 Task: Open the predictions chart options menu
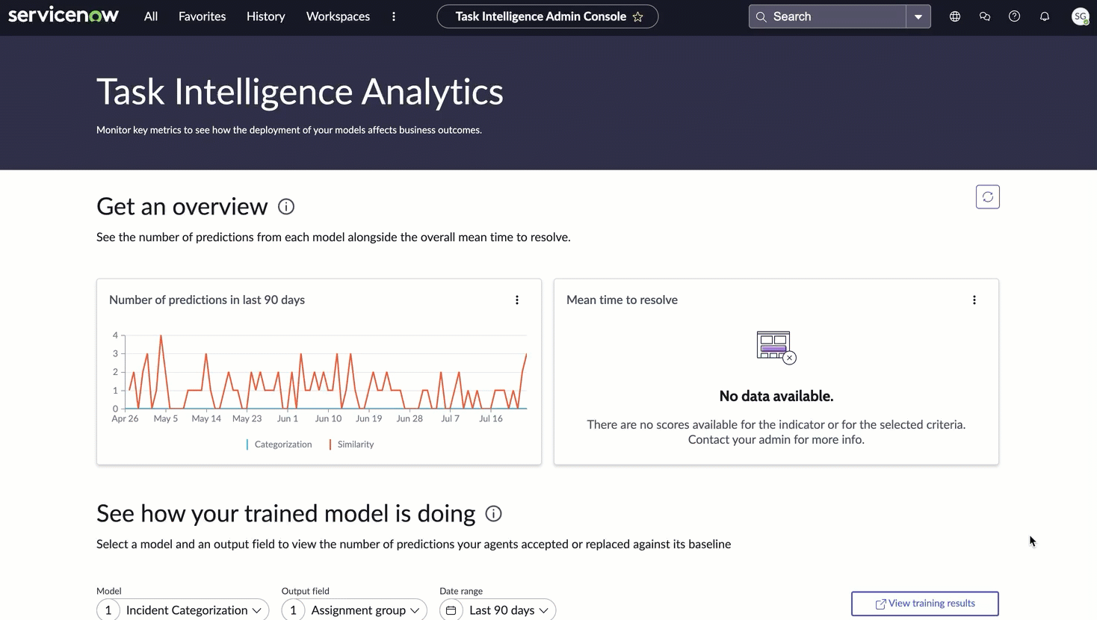click(517, 300)
